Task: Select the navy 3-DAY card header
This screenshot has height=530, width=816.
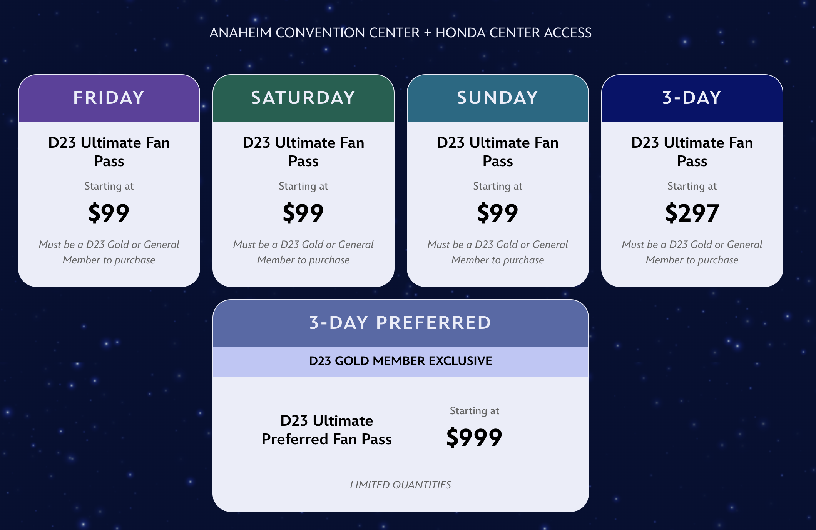Action: [692, 98]
